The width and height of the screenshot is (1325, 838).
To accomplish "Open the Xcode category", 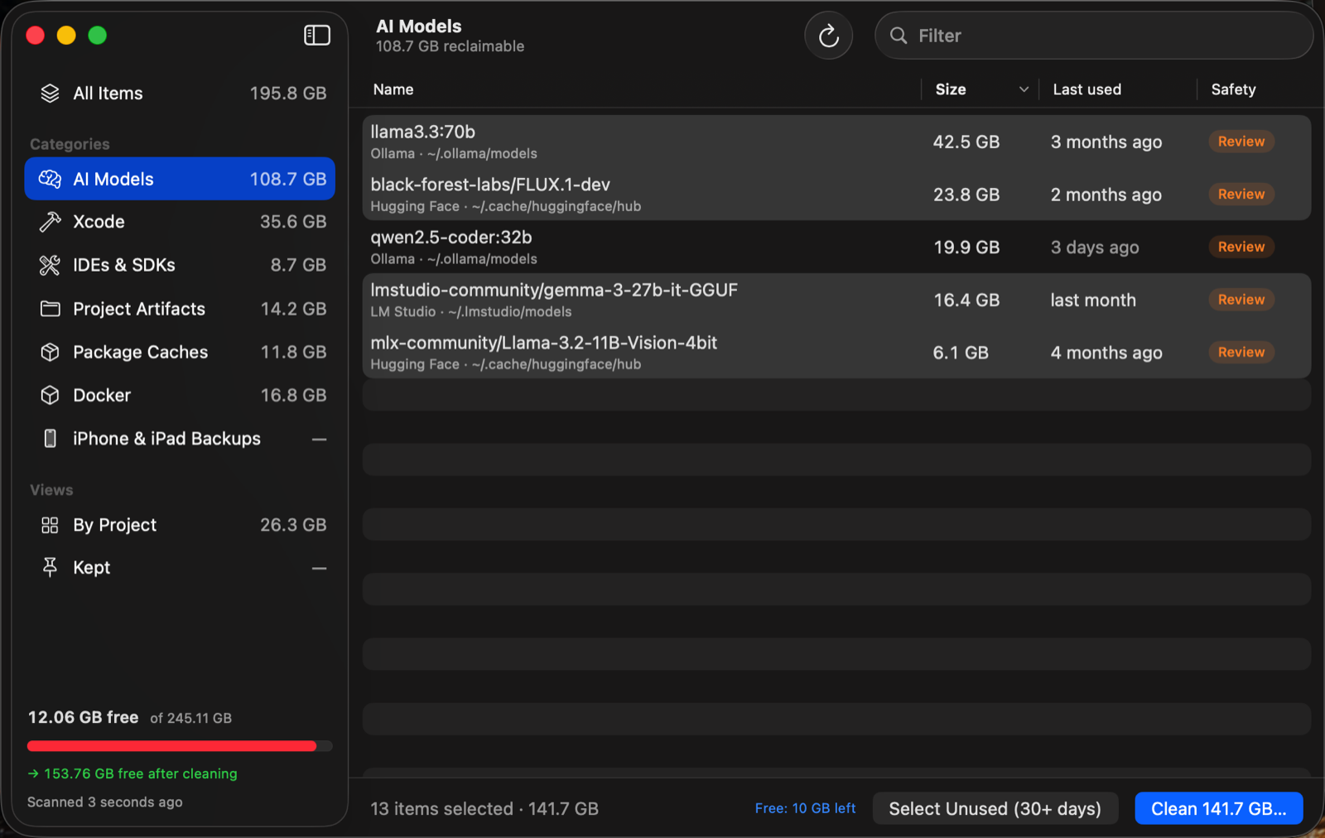I will tap(180, 222).
